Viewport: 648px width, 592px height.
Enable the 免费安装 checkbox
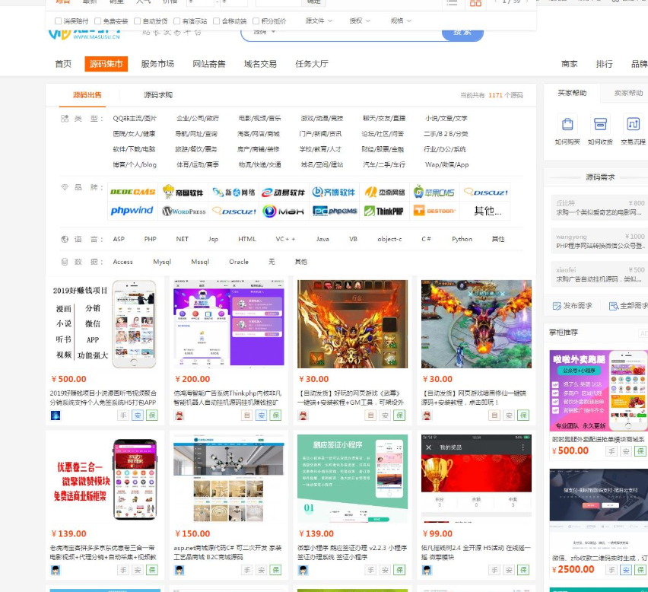(x=97, y=21)
